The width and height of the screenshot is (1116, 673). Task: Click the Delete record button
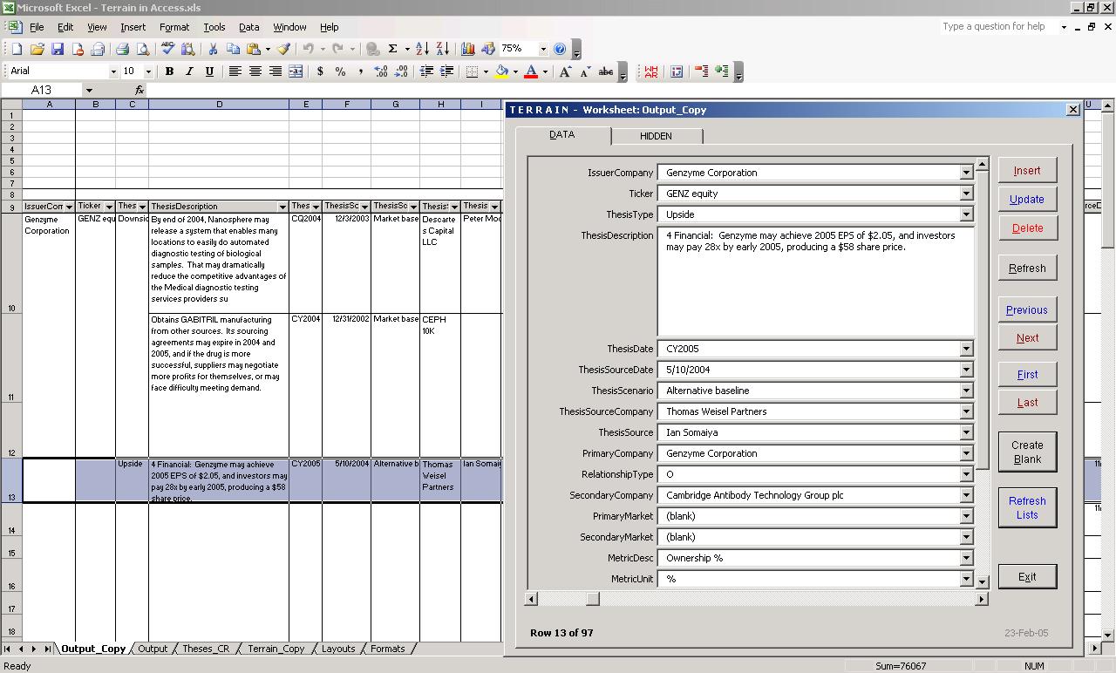(1027, 228)
